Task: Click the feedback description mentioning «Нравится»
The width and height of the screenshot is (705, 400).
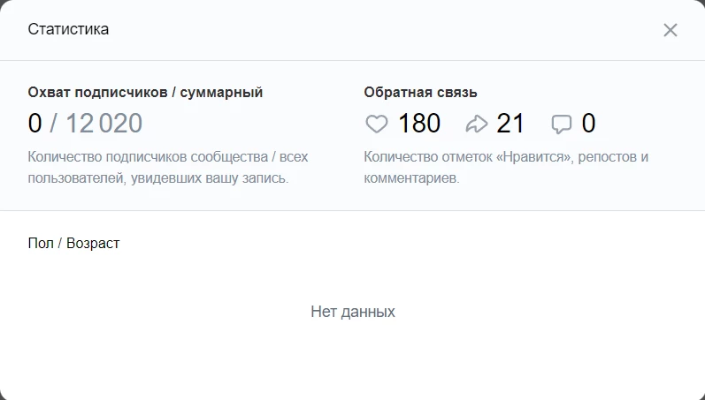Action: point(506,168)
